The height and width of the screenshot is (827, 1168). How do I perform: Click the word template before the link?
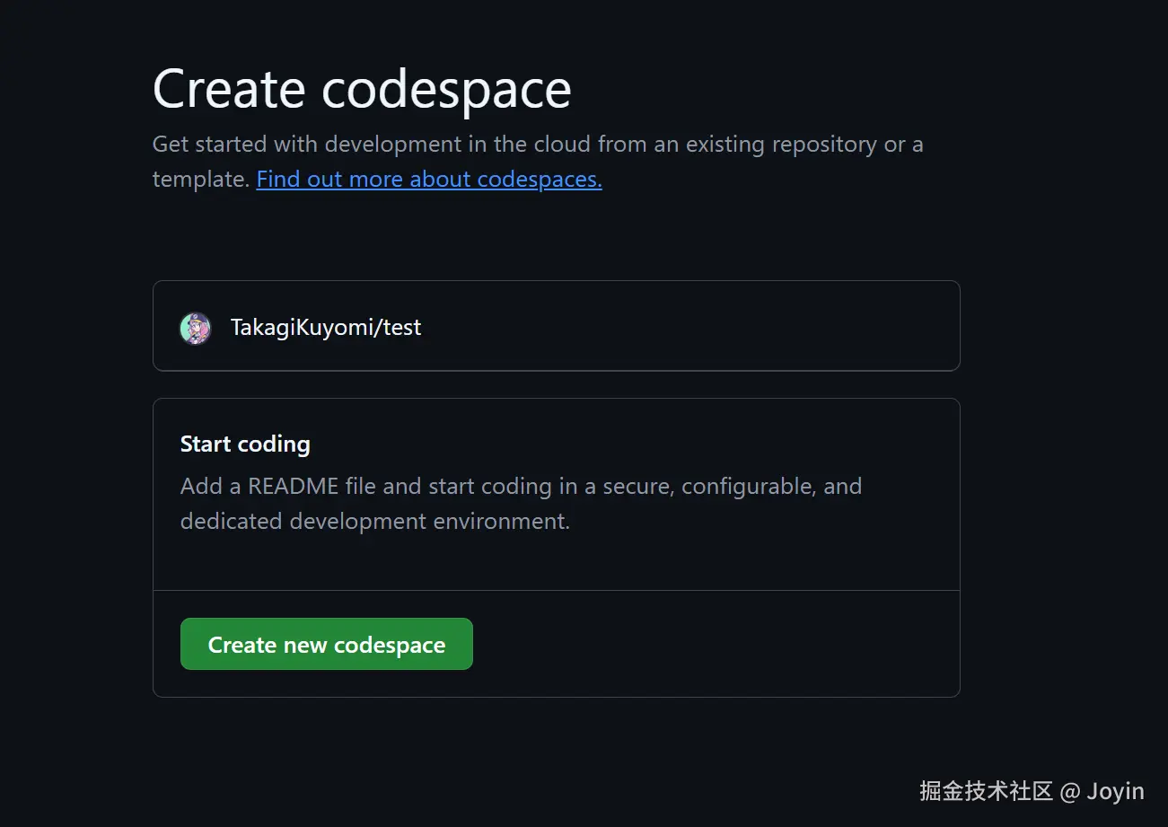coord(200,179)
